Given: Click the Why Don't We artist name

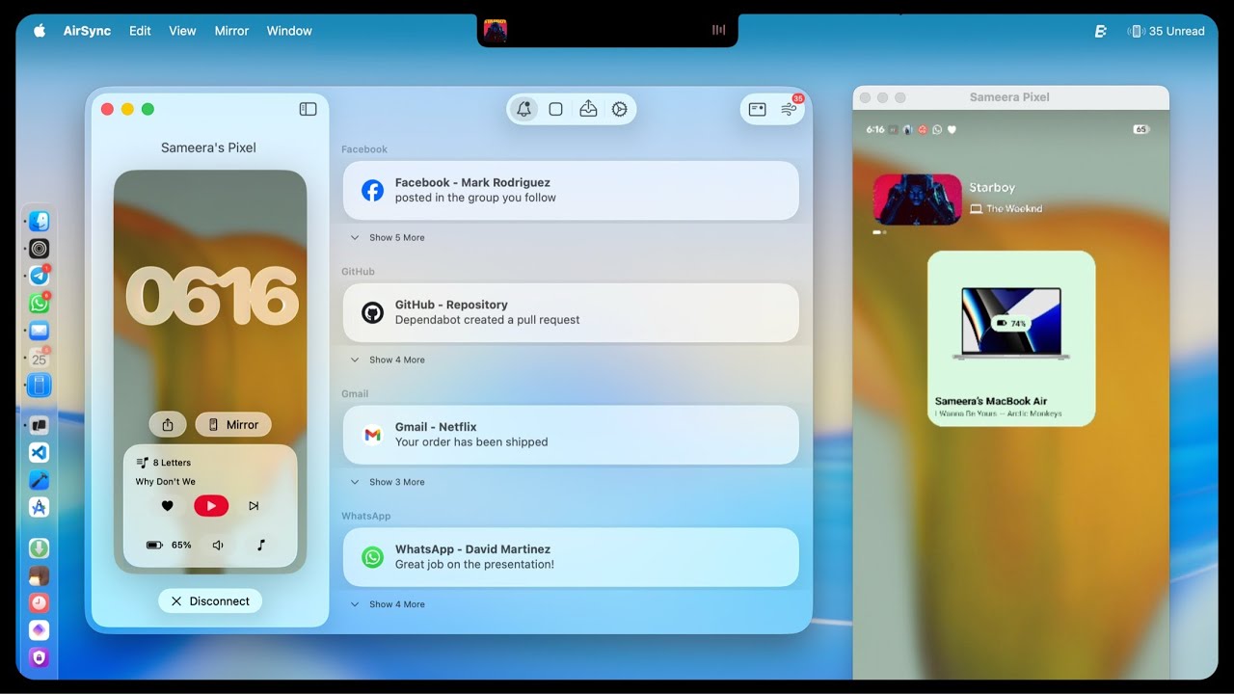Looking at the screenshot, I should coord(165,482).
